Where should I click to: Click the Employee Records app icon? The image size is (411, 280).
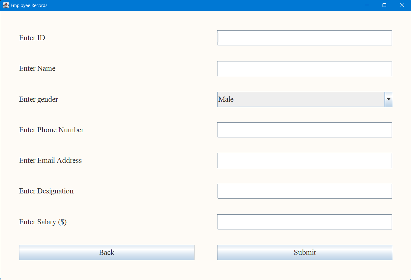(6, 5)
